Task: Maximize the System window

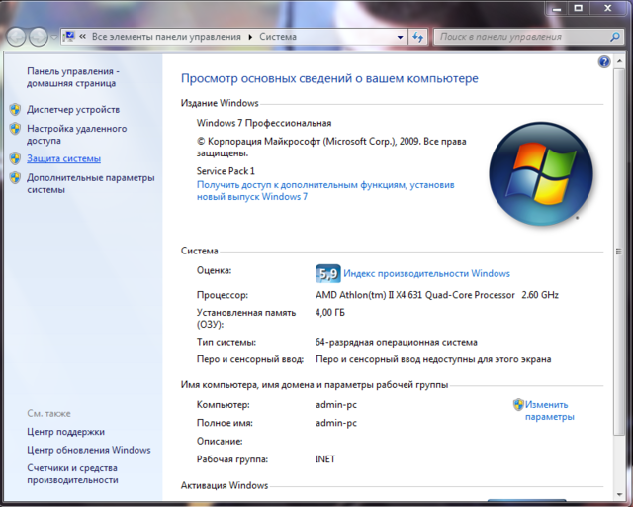Action: pyautogui.click(x=578, y=8)
